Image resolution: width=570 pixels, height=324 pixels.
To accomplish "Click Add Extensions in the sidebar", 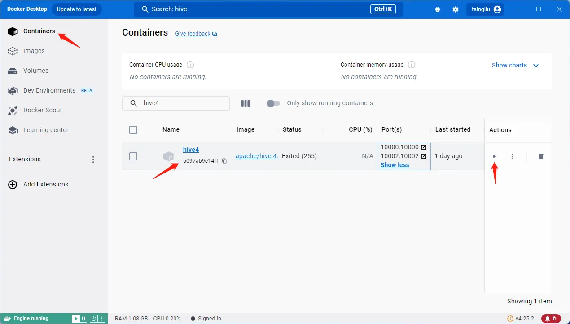I will [x=39, y=184].
